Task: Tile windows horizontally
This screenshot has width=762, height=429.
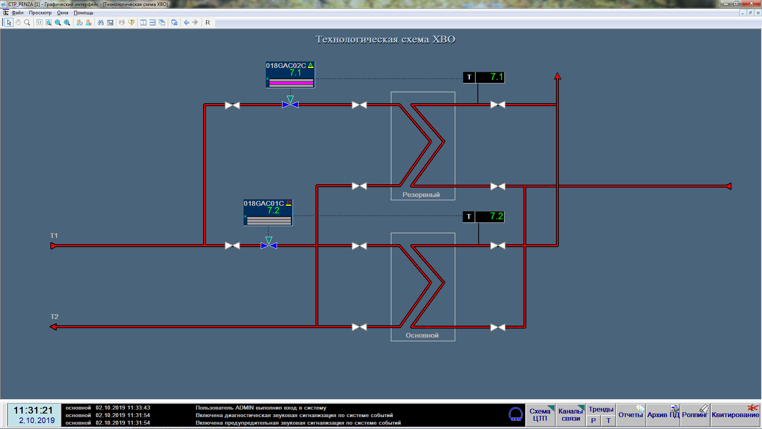Action: point(152,23)
